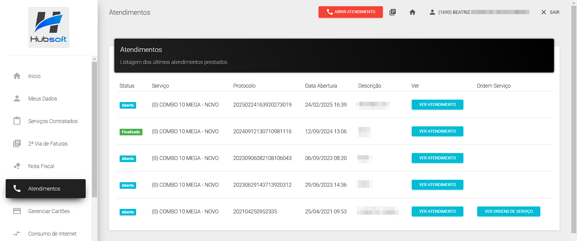This screenshot has height=241, width=577.
Task: View atendimento for protocol 202104250952335
Action: (437, 211)
